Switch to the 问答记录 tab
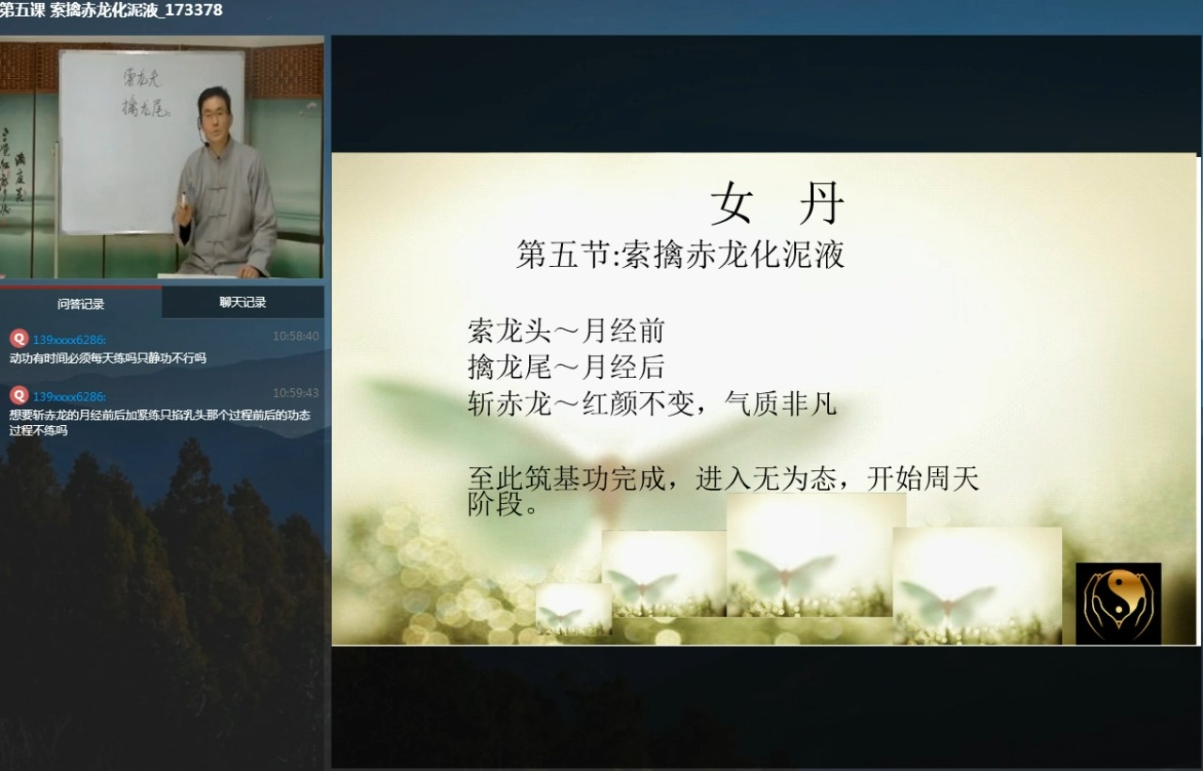Viewport: 1203px width, 771px height. point(81,303)
